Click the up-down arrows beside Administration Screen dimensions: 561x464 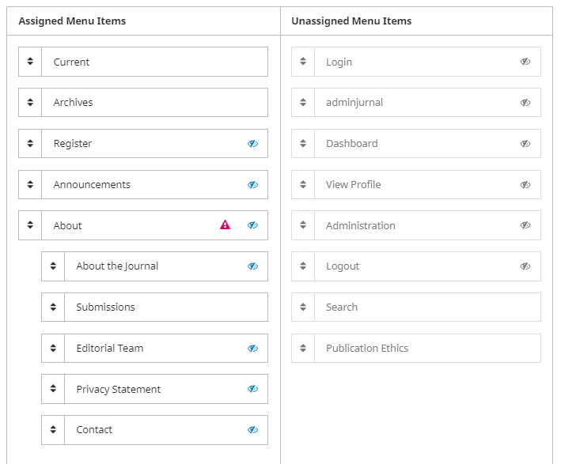(x=303, y=225)
